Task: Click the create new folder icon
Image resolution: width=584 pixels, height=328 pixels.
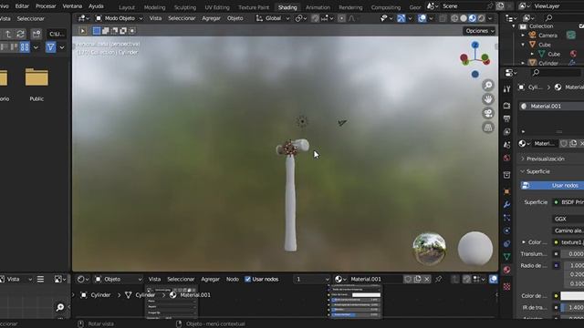Action: [36, 35]
